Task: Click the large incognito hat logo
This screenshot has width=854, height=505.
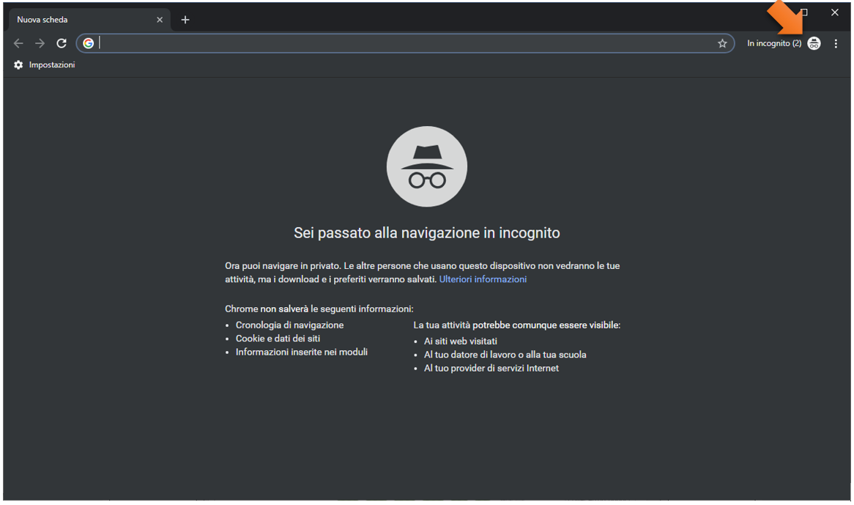Action: pos(426,166)
